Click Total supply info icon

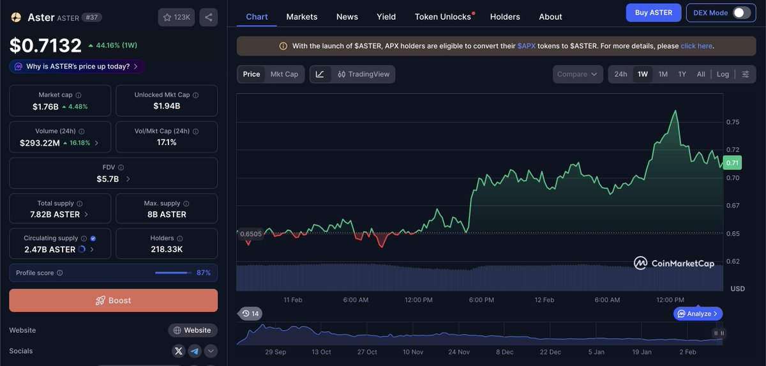(79, 203)
